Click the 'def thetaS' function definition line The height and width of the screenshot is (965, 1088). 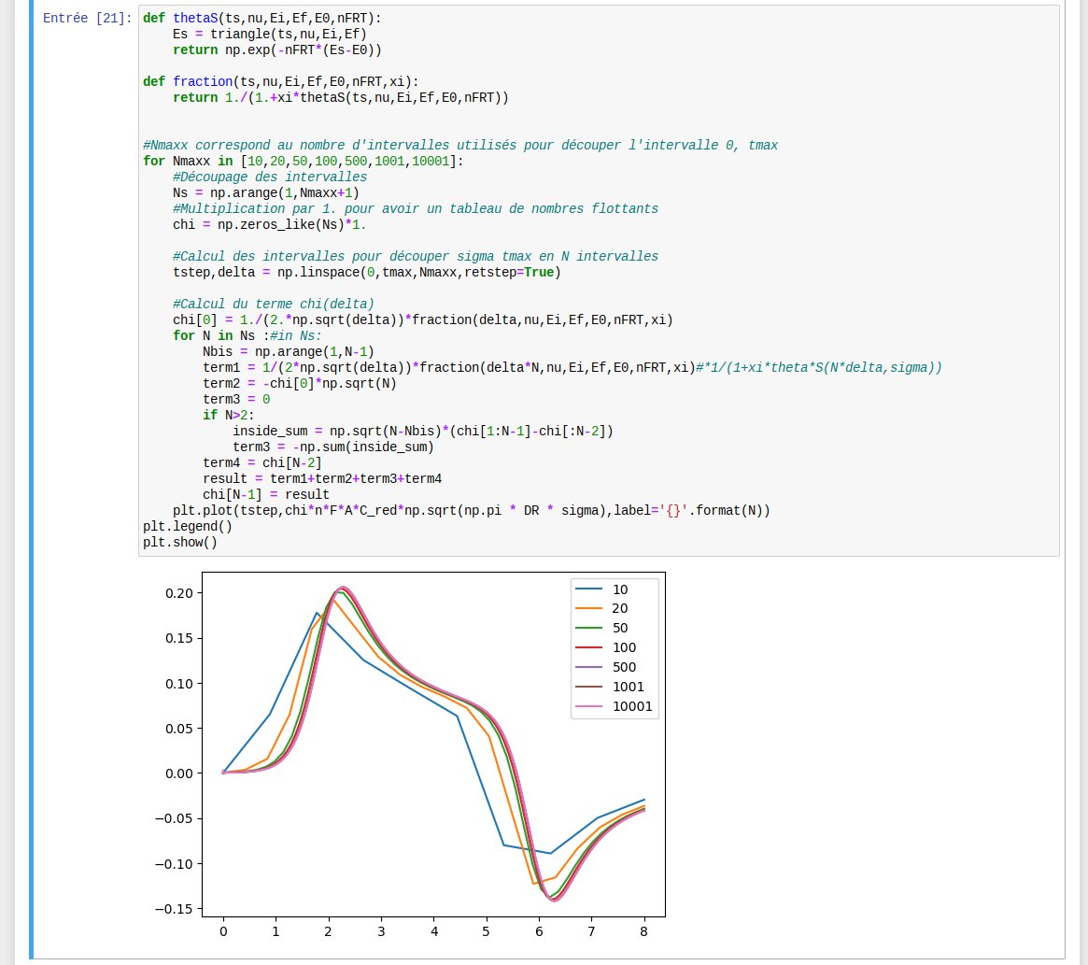point(261,18)
